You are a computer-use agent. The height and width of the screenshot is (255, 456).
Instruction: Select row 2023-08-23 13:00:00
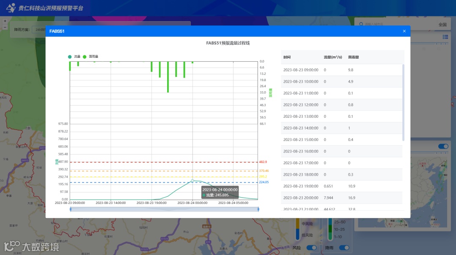[x=342, y=116]
